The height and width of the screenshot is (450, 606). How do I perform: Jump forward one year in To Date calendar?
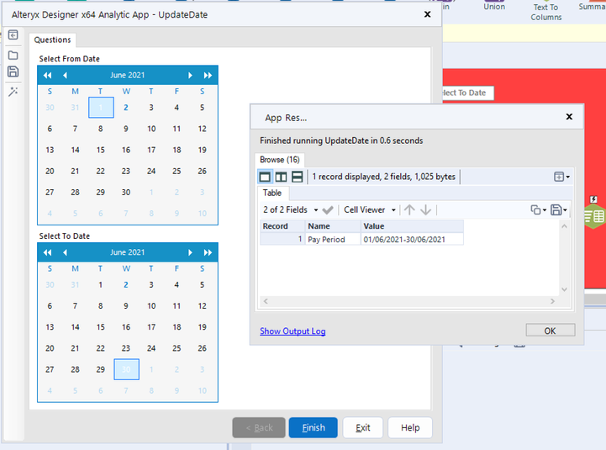(x=208, y=252)
